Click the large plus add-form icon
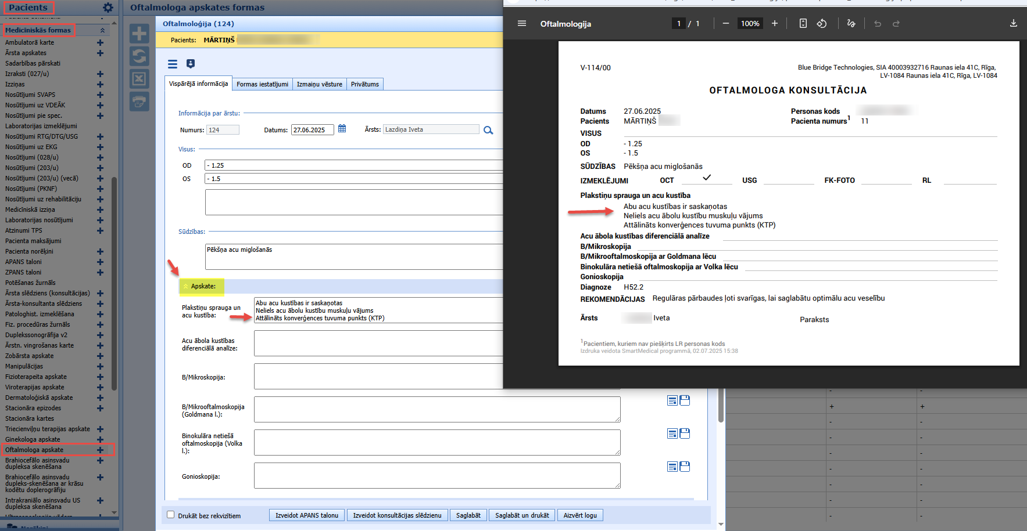Viewport: 1027px width, 531px height. (x=139, y=34)
